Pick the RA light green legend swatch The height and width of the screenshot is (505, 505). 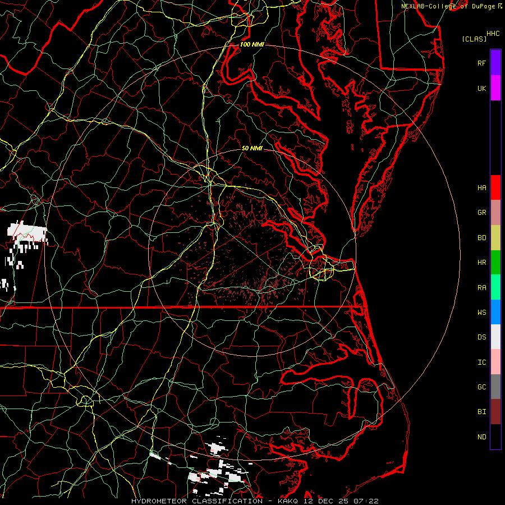[495, 287]
